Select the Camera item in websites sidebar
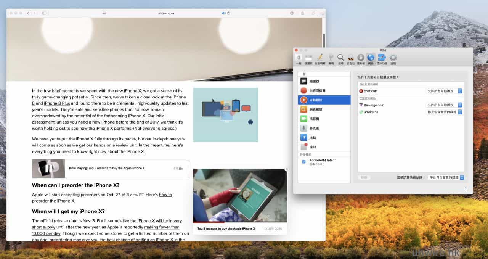 point(314,119)
